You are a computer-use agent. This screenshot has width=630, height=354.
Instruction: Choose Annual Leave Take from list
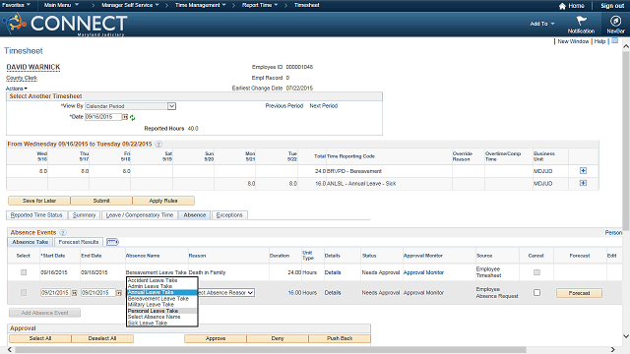click(x=161, y=292)
